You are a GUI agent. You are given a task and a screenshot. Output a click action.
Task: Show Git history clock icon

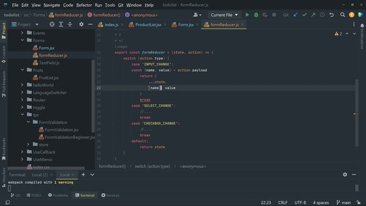pyautogui.click(x=323, y=15)
